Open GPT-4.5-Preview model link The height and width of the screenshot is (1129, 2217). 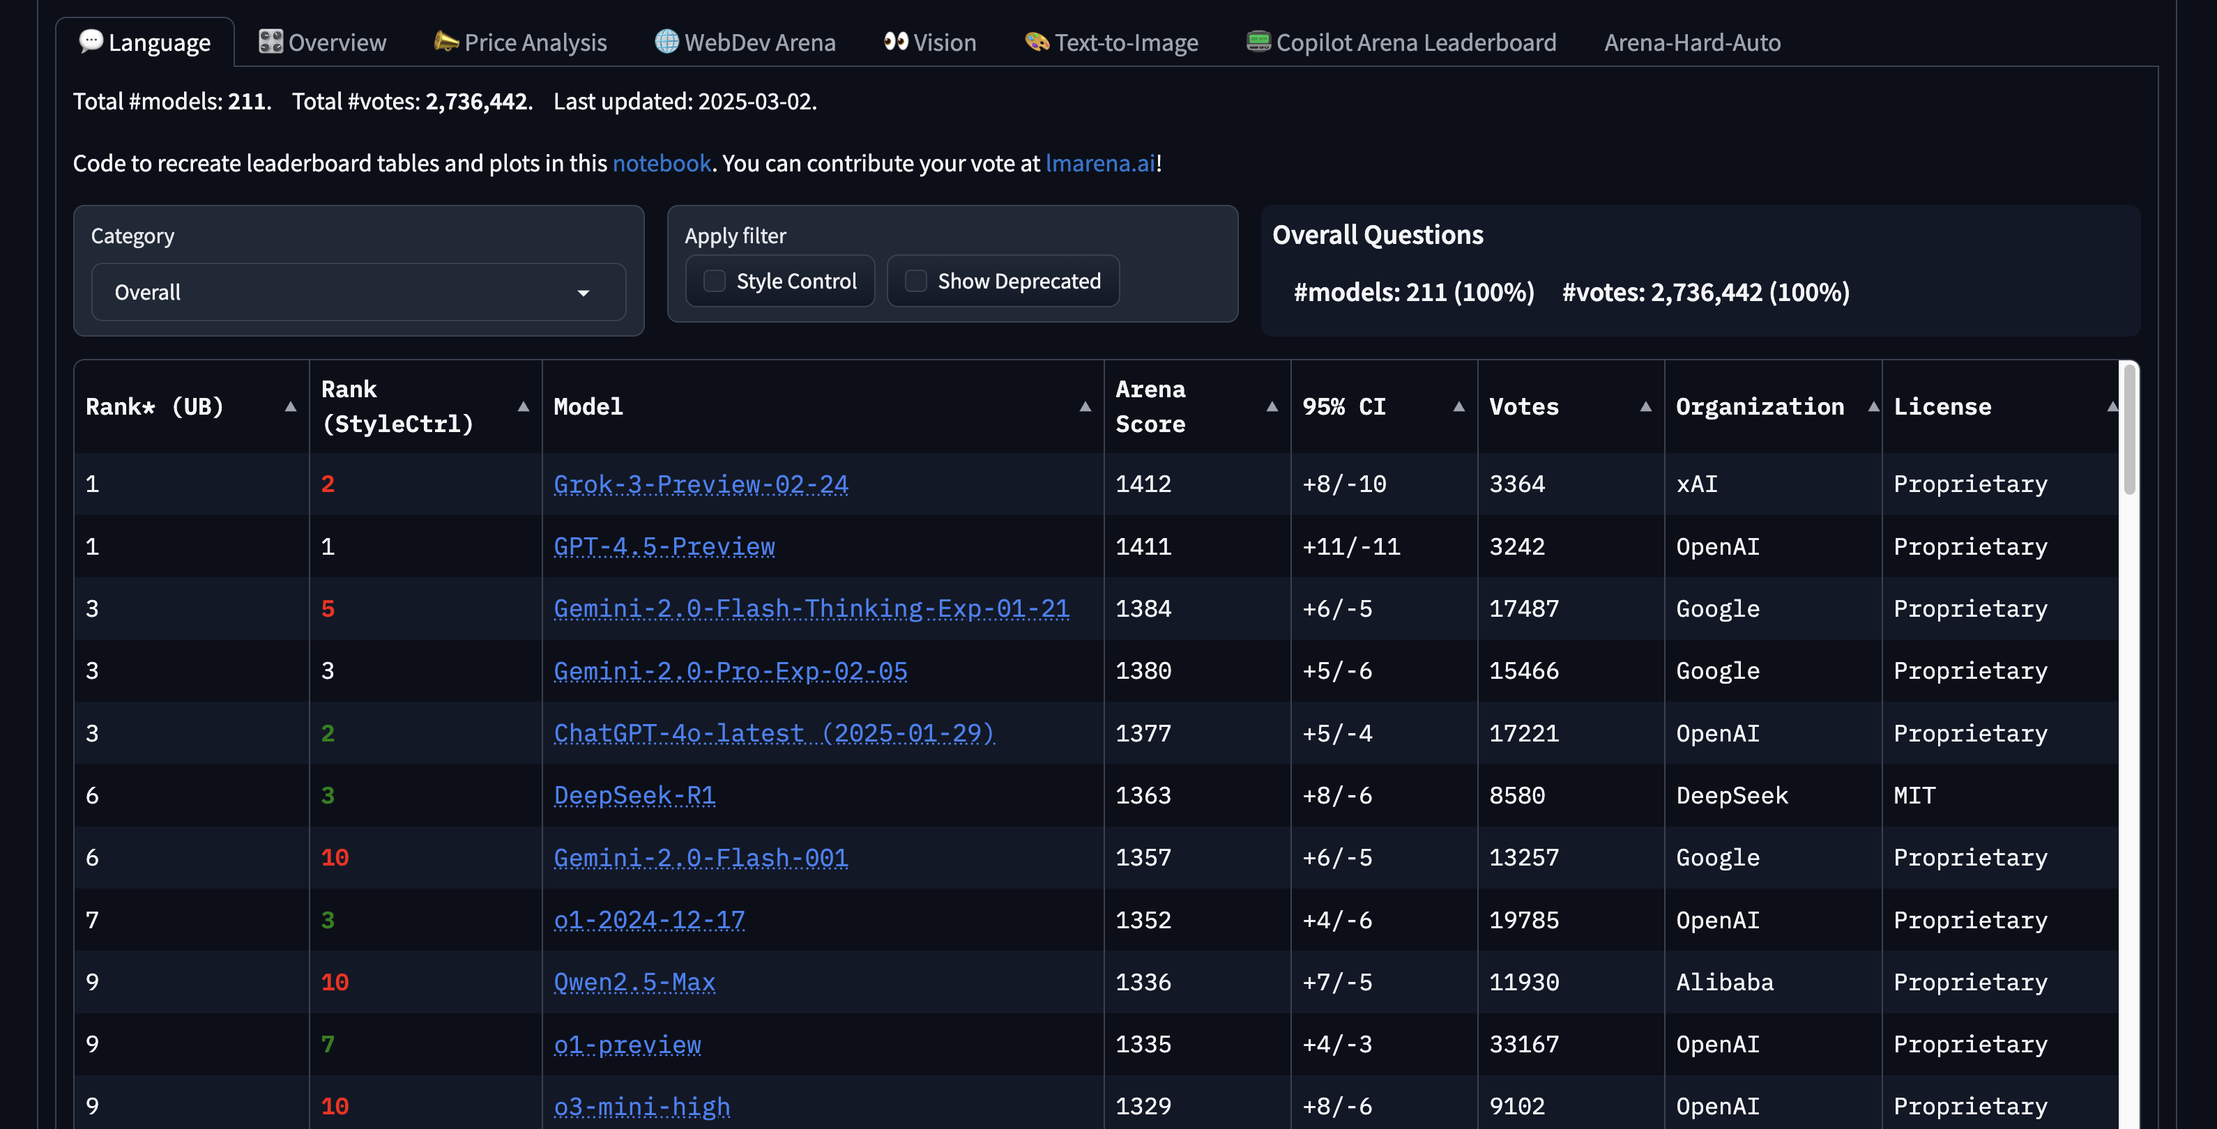(x=664, y=546)
